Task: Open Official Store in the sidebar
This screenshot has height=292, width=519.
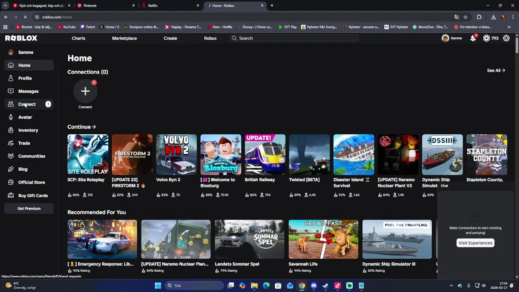Action: coord(29,182)
